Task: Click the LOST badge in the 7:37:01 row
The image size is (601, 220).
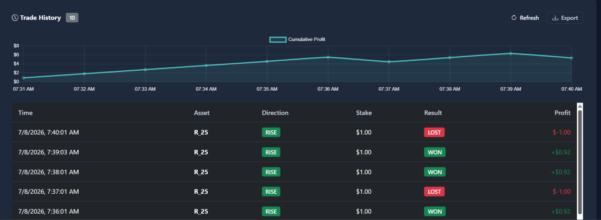Action: (434, 191)
